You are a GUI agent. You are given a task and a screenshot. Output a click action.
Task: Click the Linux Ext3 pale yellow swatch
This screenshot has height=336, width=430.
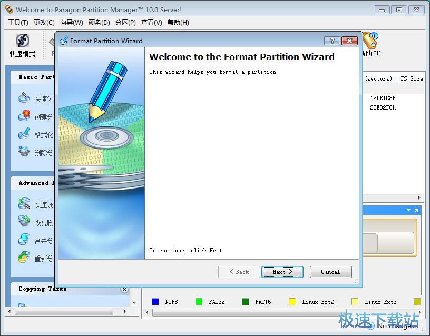click(355, 302)
